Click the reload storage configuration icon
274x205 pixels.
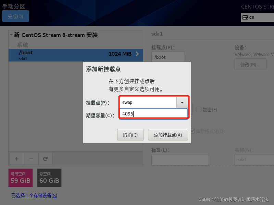coord(46,159)
